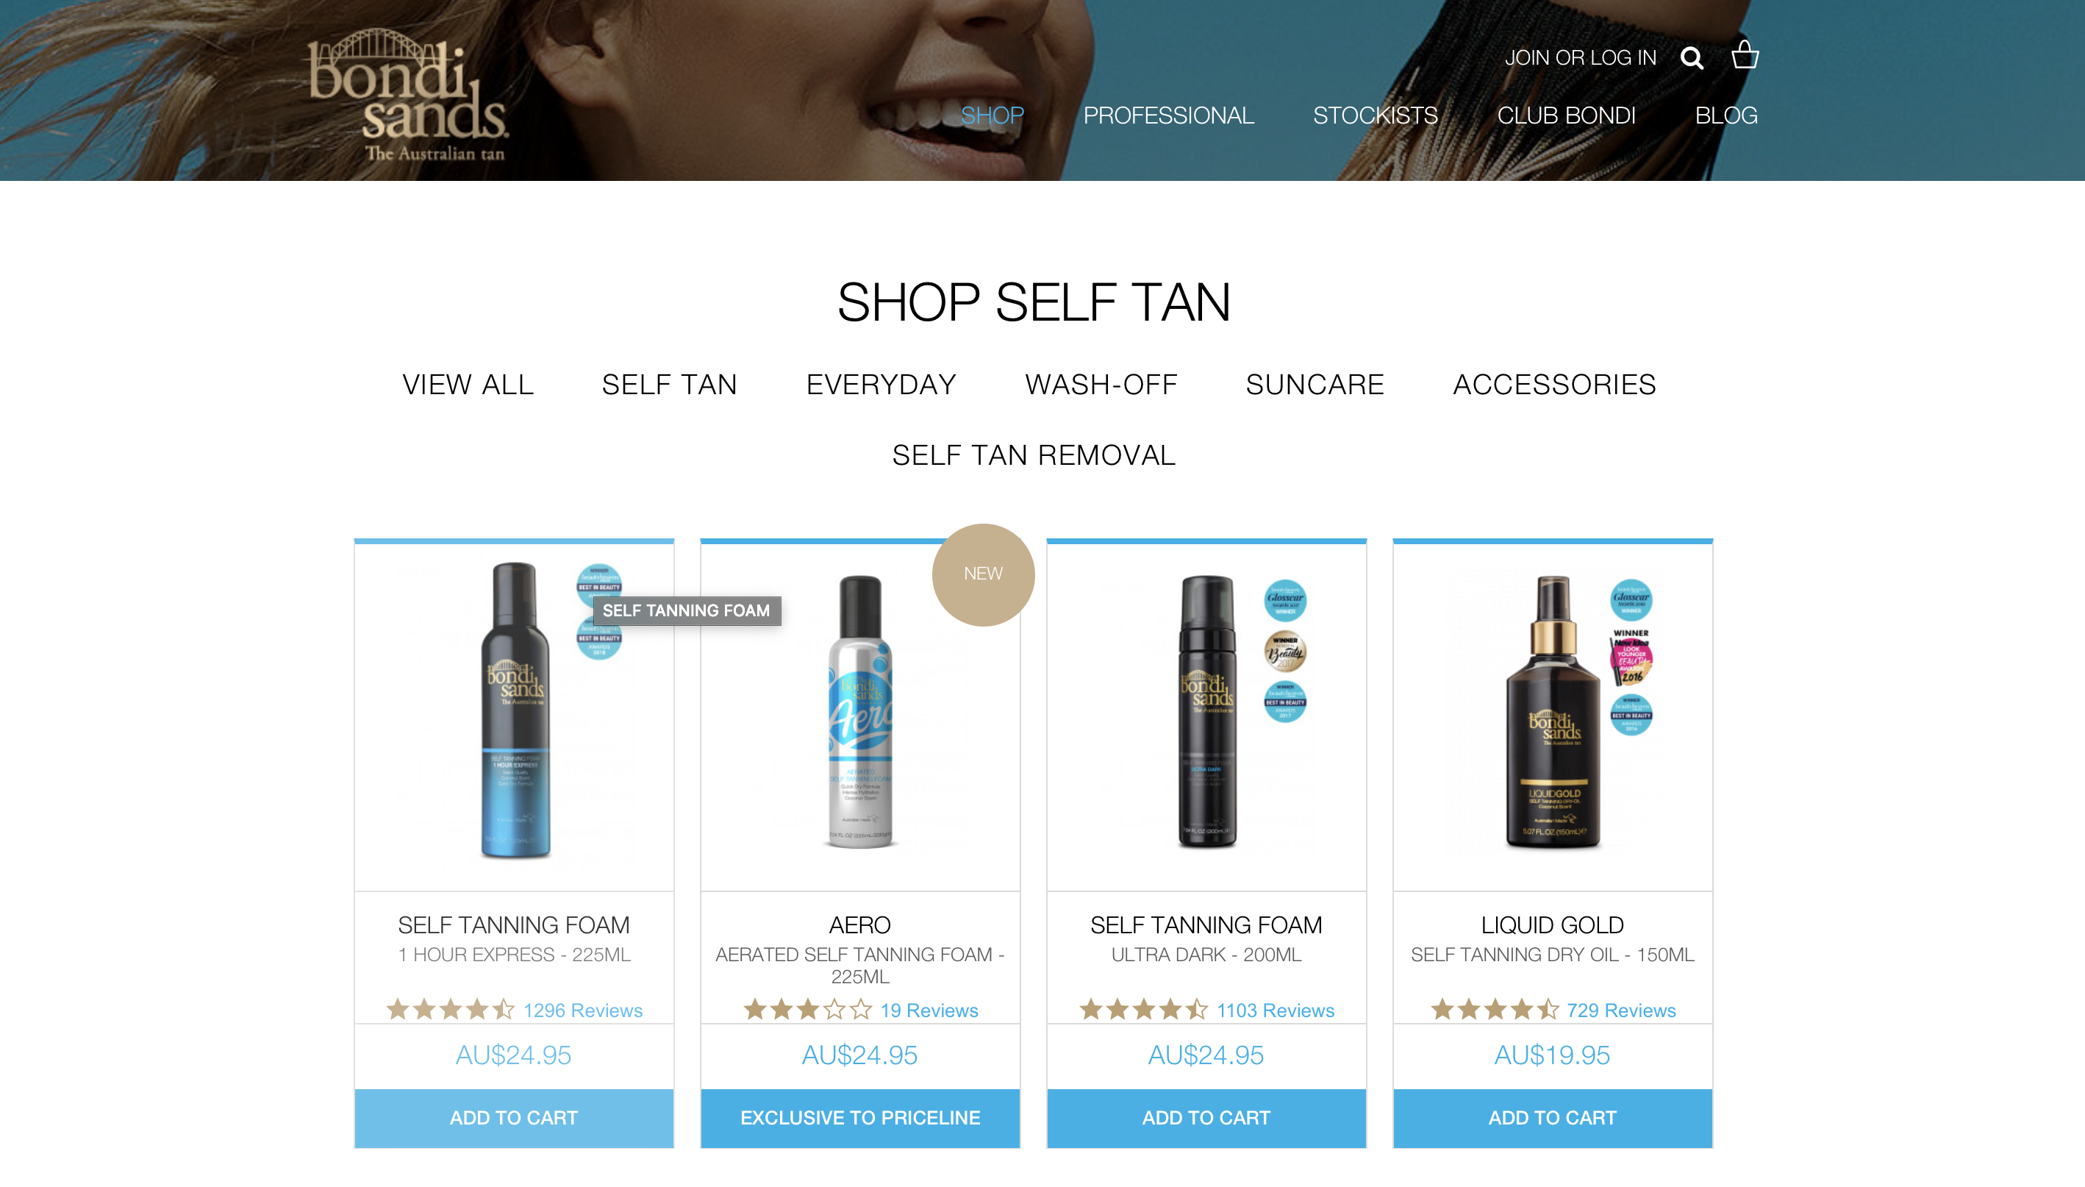Add Liquid Gold to cart
This screenshot has width=2085, height=1187.
tap(1552, 1118)
